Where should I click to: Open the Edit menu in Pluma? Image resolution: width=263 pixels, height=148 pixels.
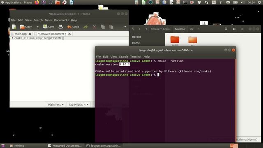click(x=20, y=20)
